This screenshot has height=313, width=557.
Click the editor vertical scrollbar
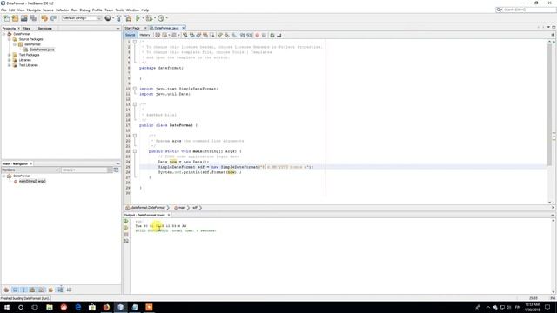(x=549, y=104)
